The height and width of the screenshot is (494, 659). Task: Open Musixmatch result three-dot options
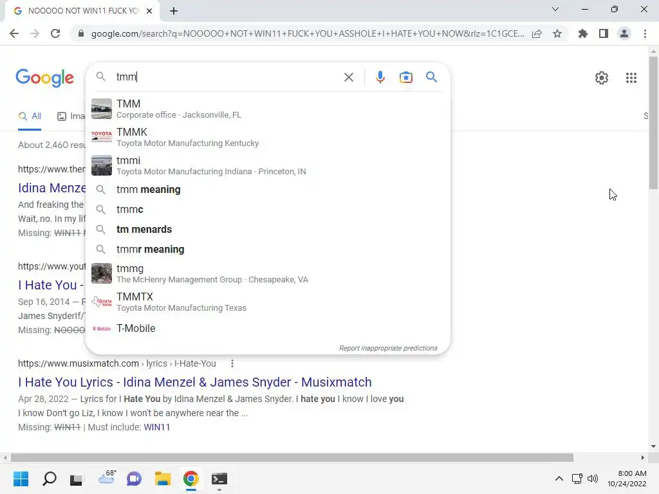tap(232, 363)
